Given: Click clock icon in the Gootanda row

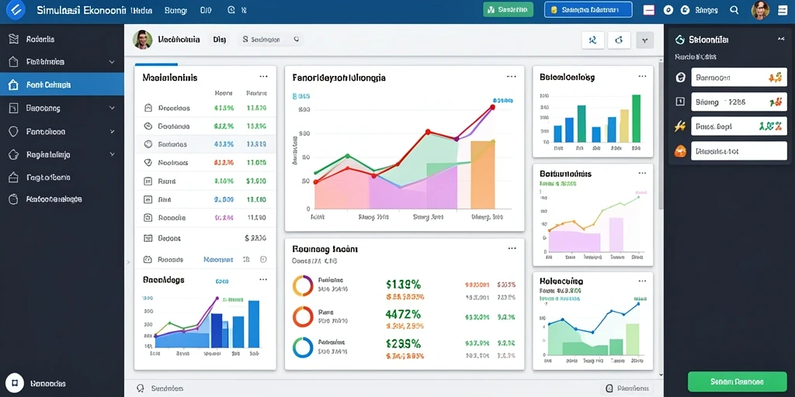Looking at the screenshot, I should pyautogui.click(x=148, y=126).
